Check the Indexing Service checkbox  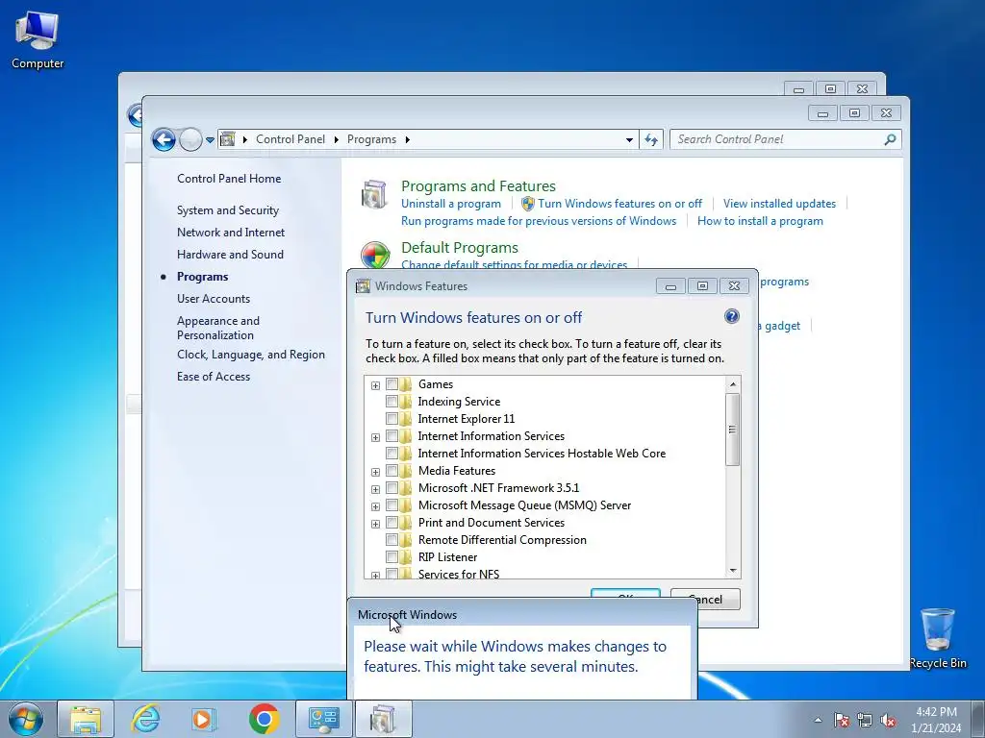click(x=391, y=401)
